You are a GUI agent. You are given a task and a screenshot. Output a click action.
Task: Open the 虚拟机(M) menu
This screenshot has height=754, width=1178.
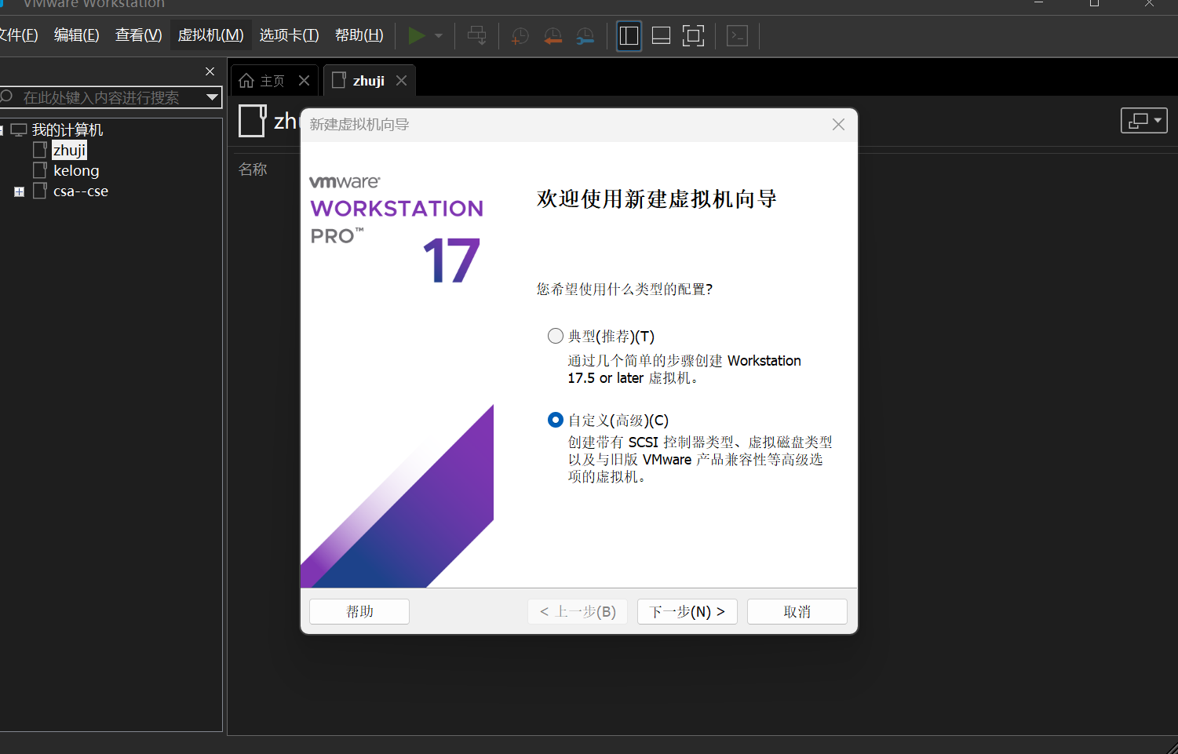(x=211, y=35)
